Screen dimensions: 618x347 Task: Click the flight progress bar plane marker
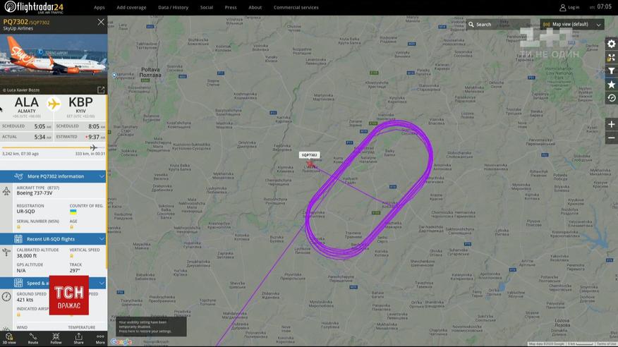(93, 147)
